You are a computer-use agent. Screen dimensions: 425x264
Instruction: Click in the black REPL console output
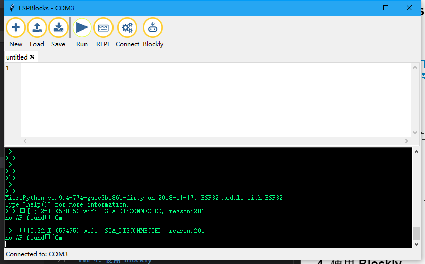(204, 173)
